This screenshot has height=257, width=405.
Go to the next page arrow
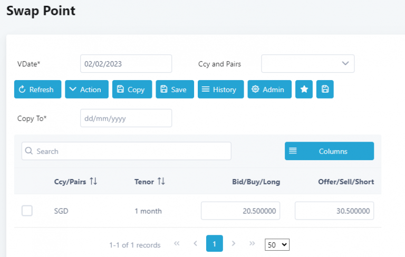[x=233, y=244]
